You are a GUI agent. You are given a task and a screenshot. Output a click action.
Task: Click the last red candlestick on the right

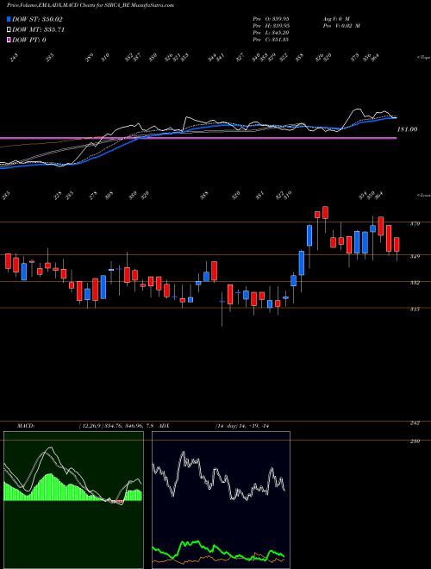[397, 244]
